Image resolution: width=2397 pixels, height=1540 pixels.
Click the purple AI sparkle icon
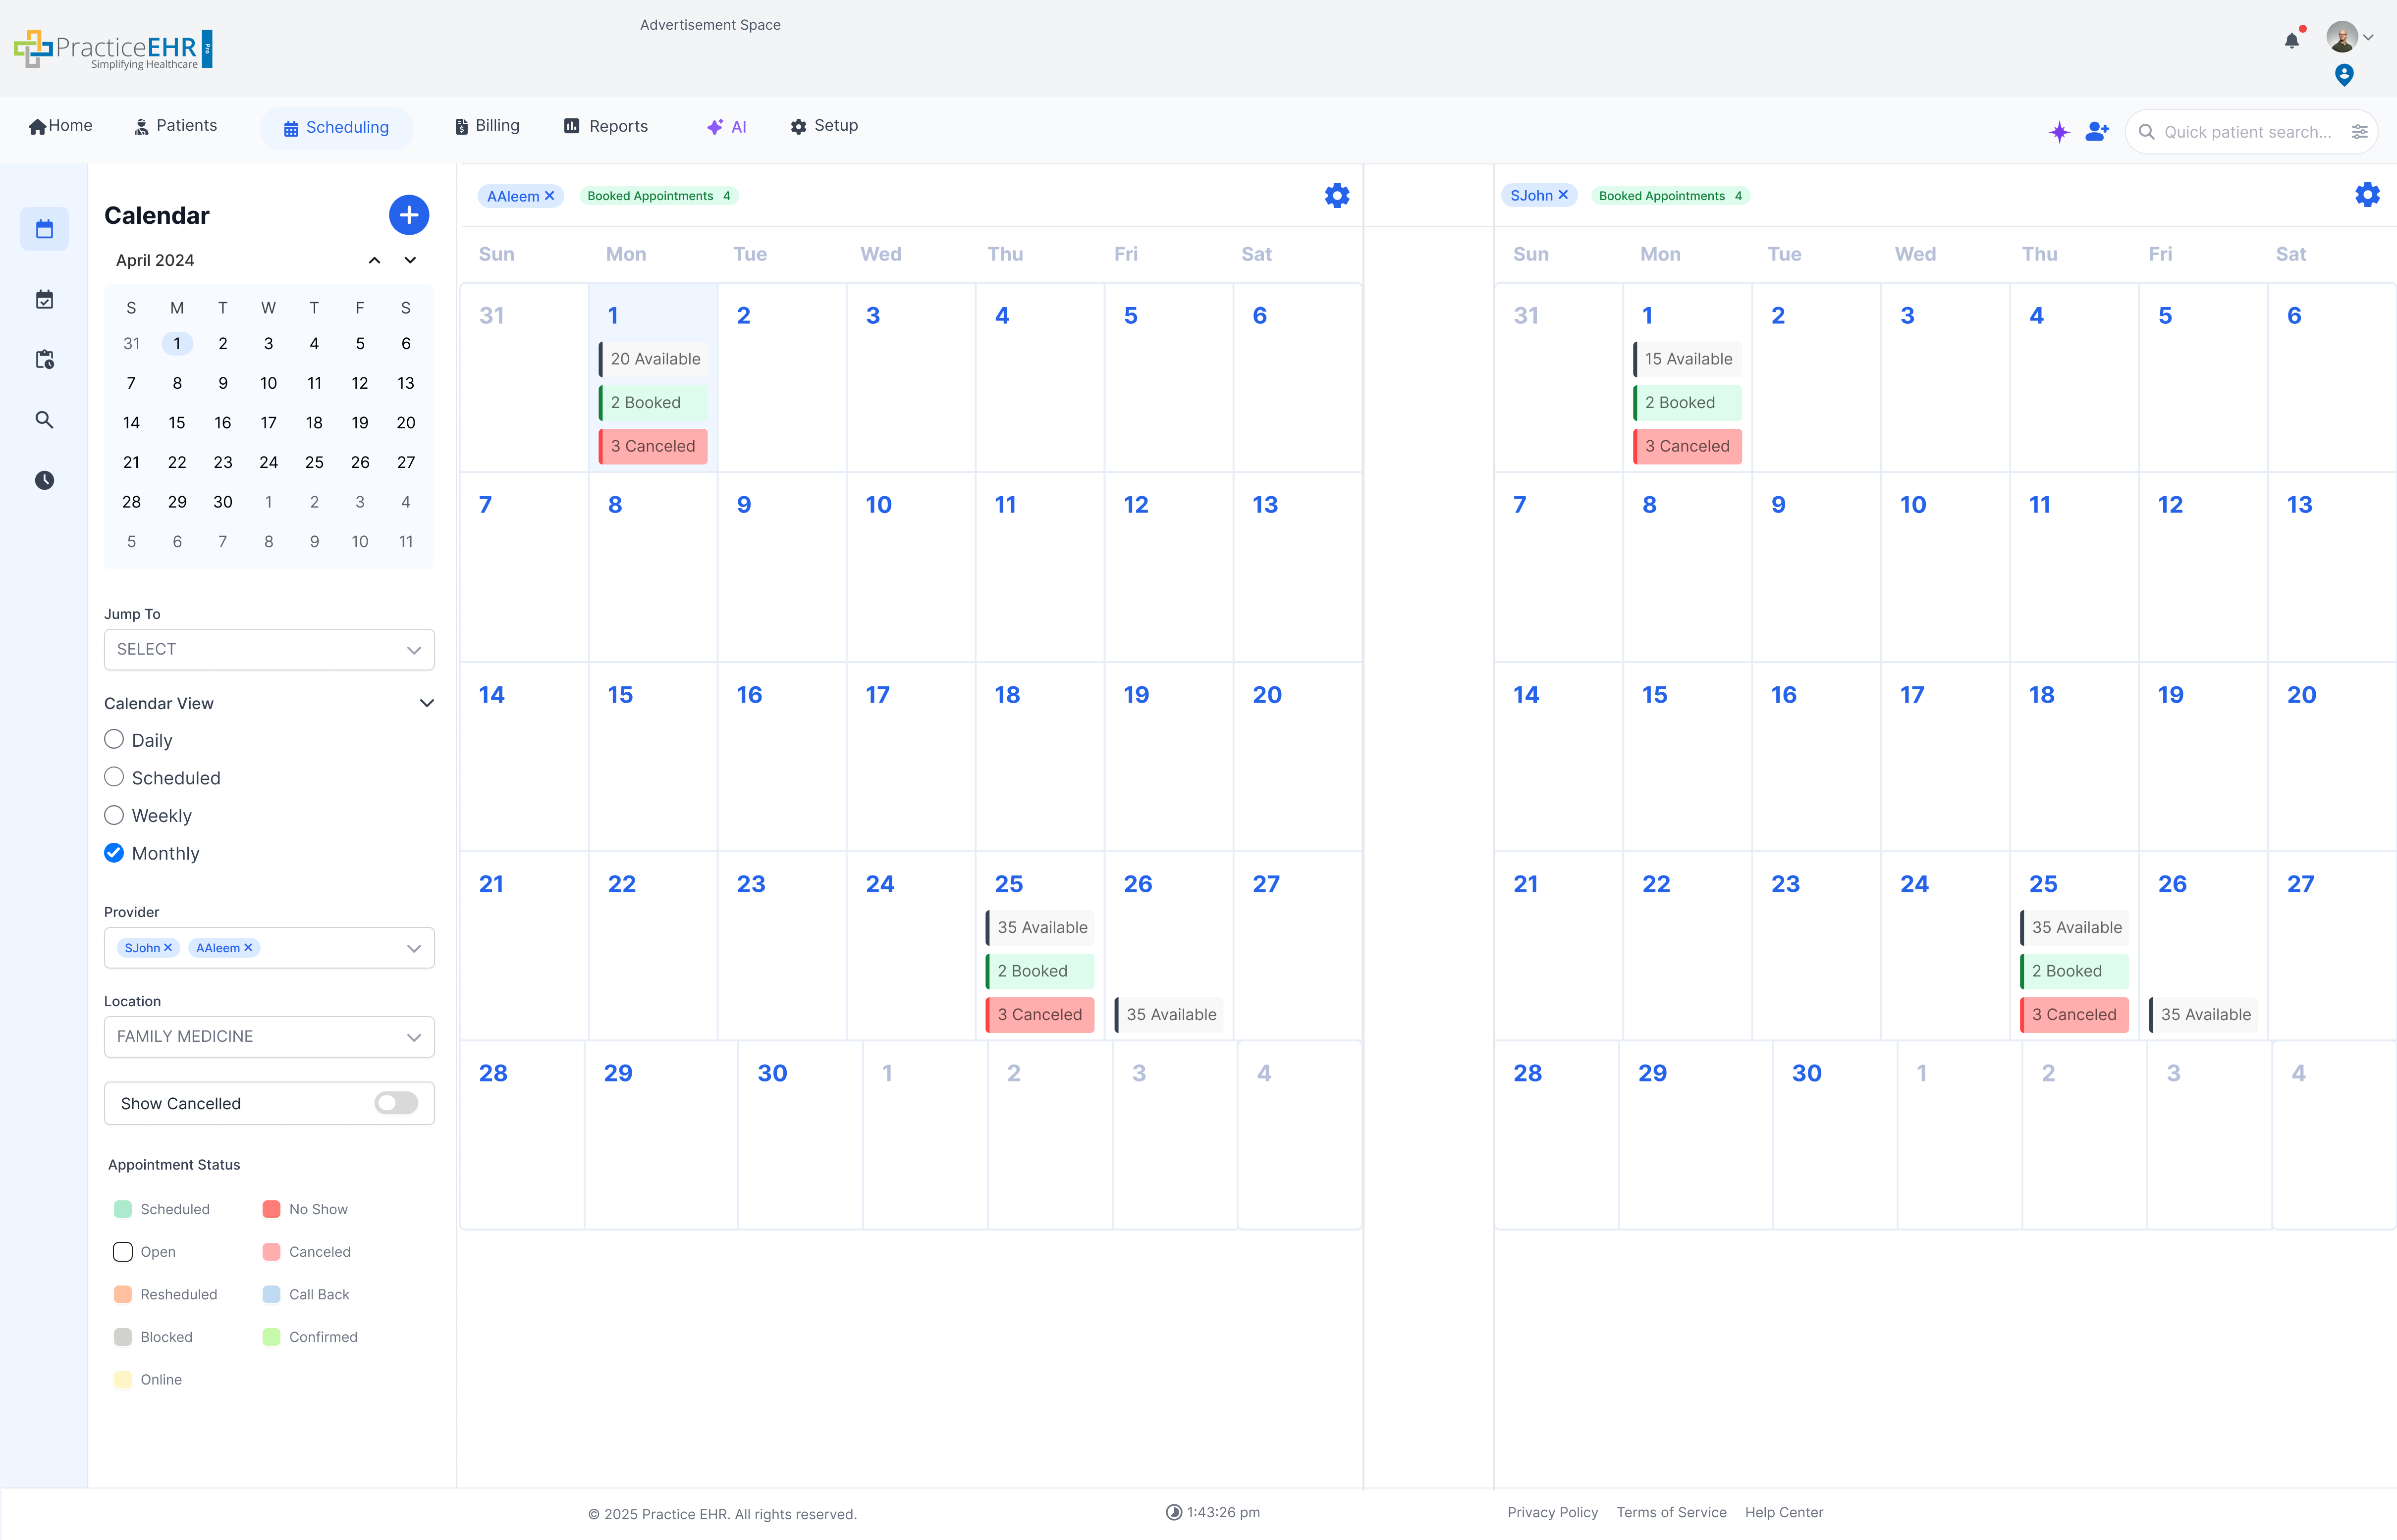(x=2059, y=132)
